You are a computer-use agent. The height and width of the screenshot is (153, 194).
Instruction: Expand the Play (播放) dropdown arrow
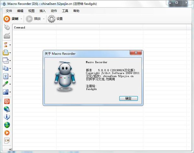[44, 19]
